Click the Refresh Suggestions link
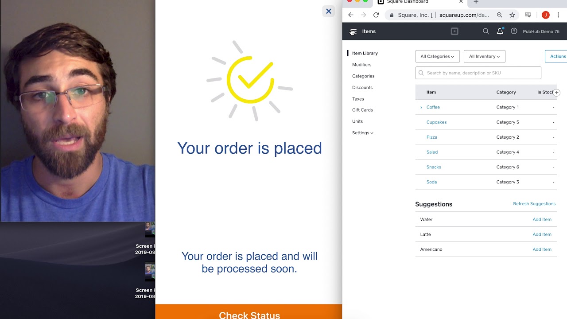The image size is (567, 319). [534, 204]
